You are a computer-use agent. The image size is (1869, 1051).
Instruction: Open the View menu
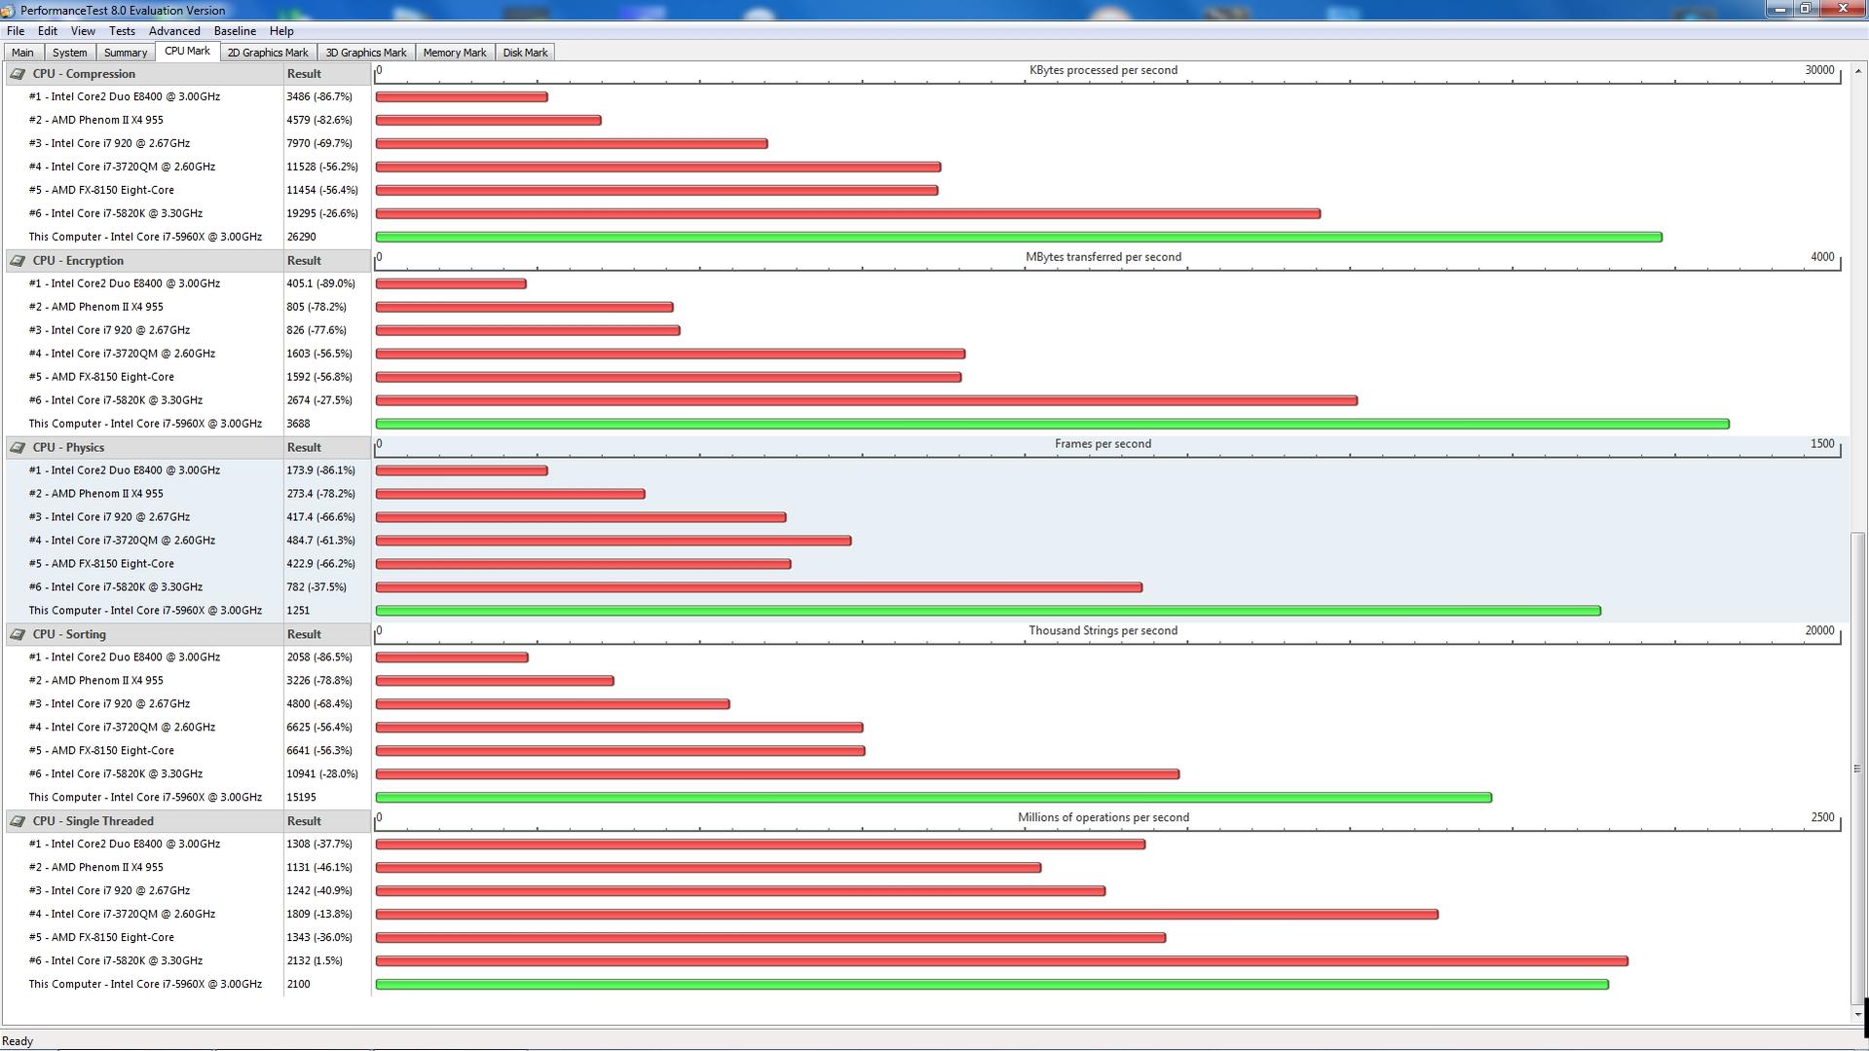(83, 31)
